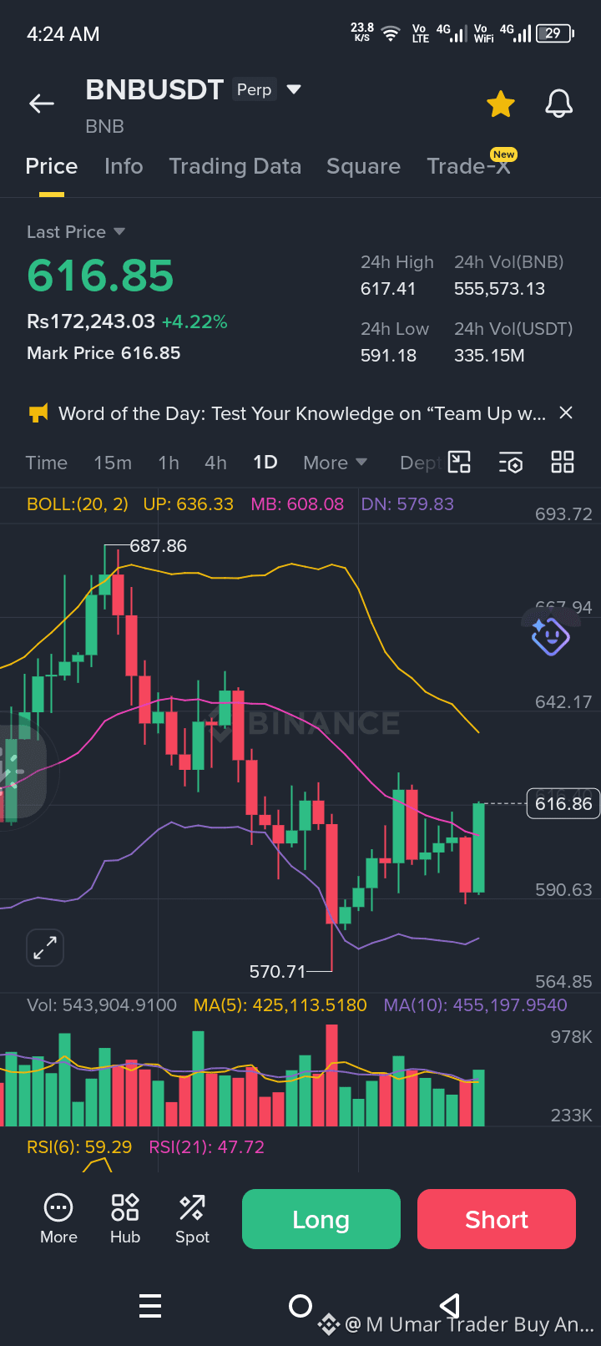Viewport: 601px width, 1346px height.
Task: Click the 24h Low value 591.18
Action: point(388,356)
